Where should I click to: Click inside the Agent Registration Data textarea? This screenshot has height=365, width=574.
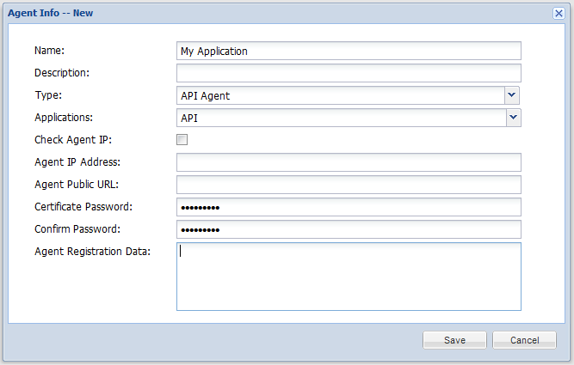[x=349, y=276]
